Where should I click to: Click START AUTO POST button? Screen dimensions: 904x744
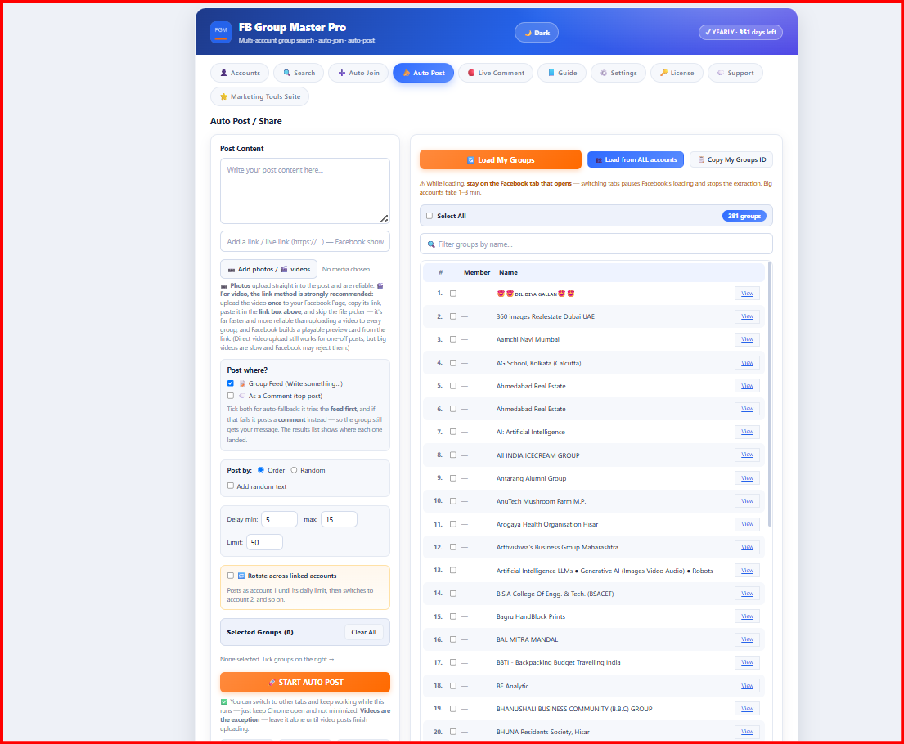pyautogui.click(x=305, y=683)
